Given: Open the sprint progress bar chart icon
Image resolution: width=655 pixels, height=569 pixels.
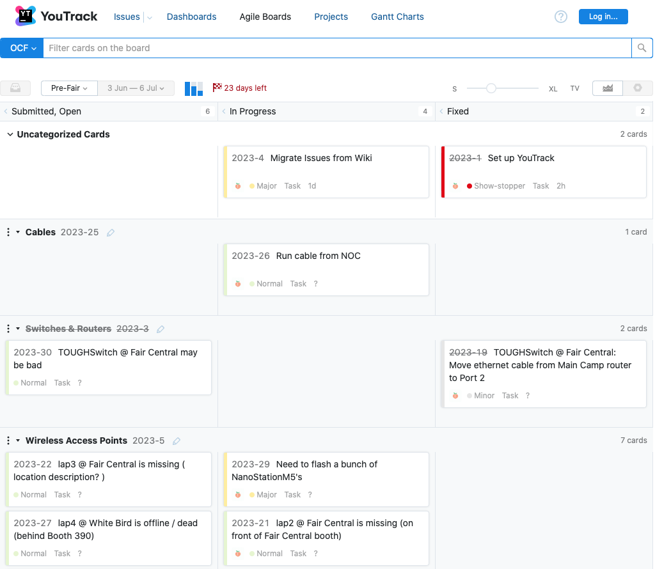Looking at the screenshot, I should click(193, 88).
